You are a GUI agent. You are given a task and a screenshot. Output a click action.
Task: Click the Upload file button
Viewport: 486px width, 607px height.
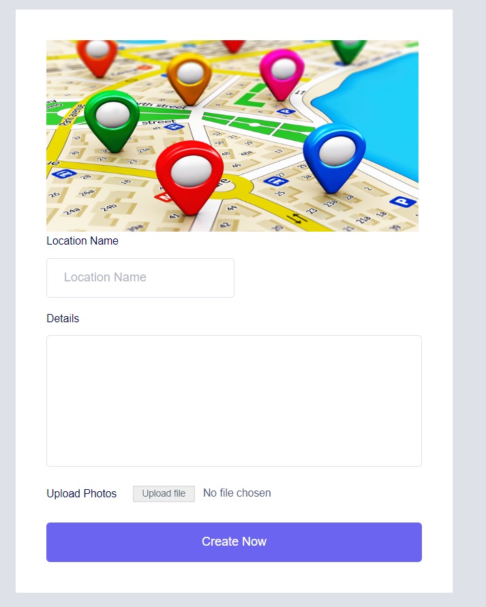pyautogui.click(x=164, y=494)
